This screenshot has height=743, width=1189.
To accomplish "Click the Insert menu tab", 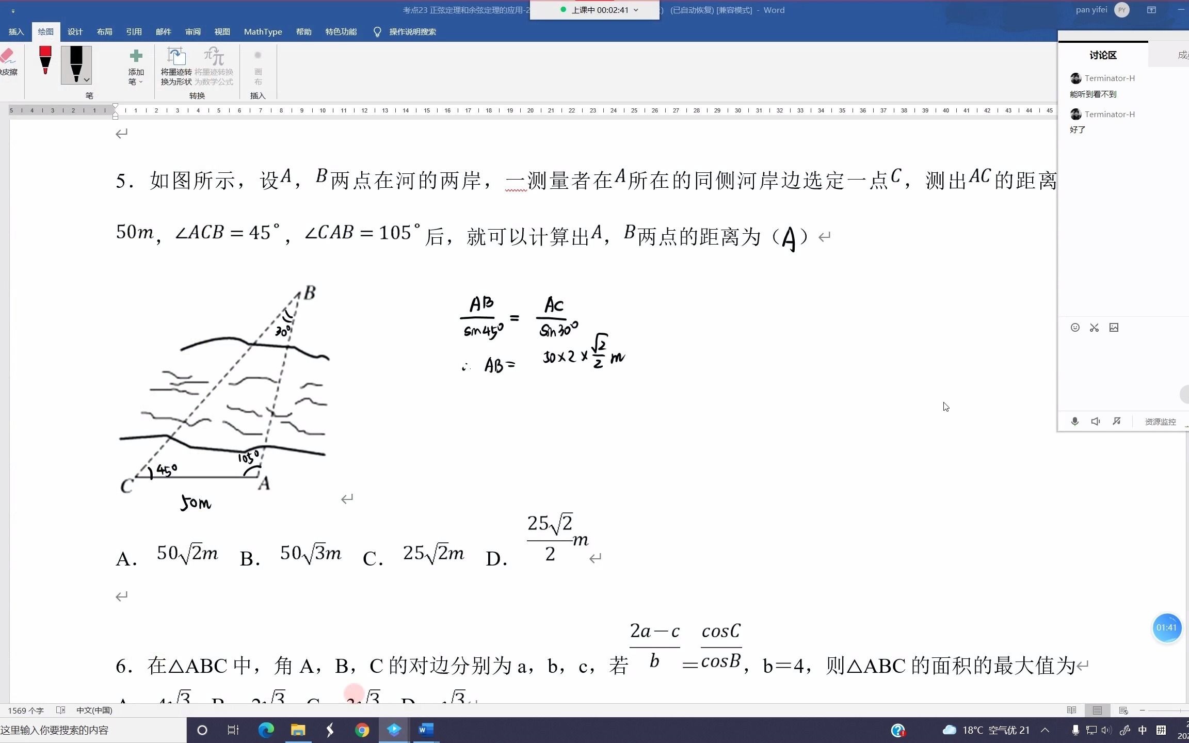I will [17, 31].
